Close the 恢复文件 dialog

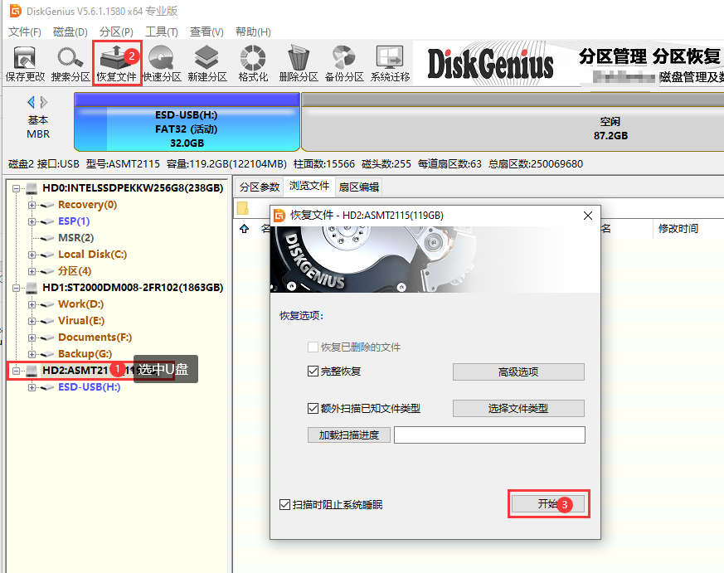[587, 216]
